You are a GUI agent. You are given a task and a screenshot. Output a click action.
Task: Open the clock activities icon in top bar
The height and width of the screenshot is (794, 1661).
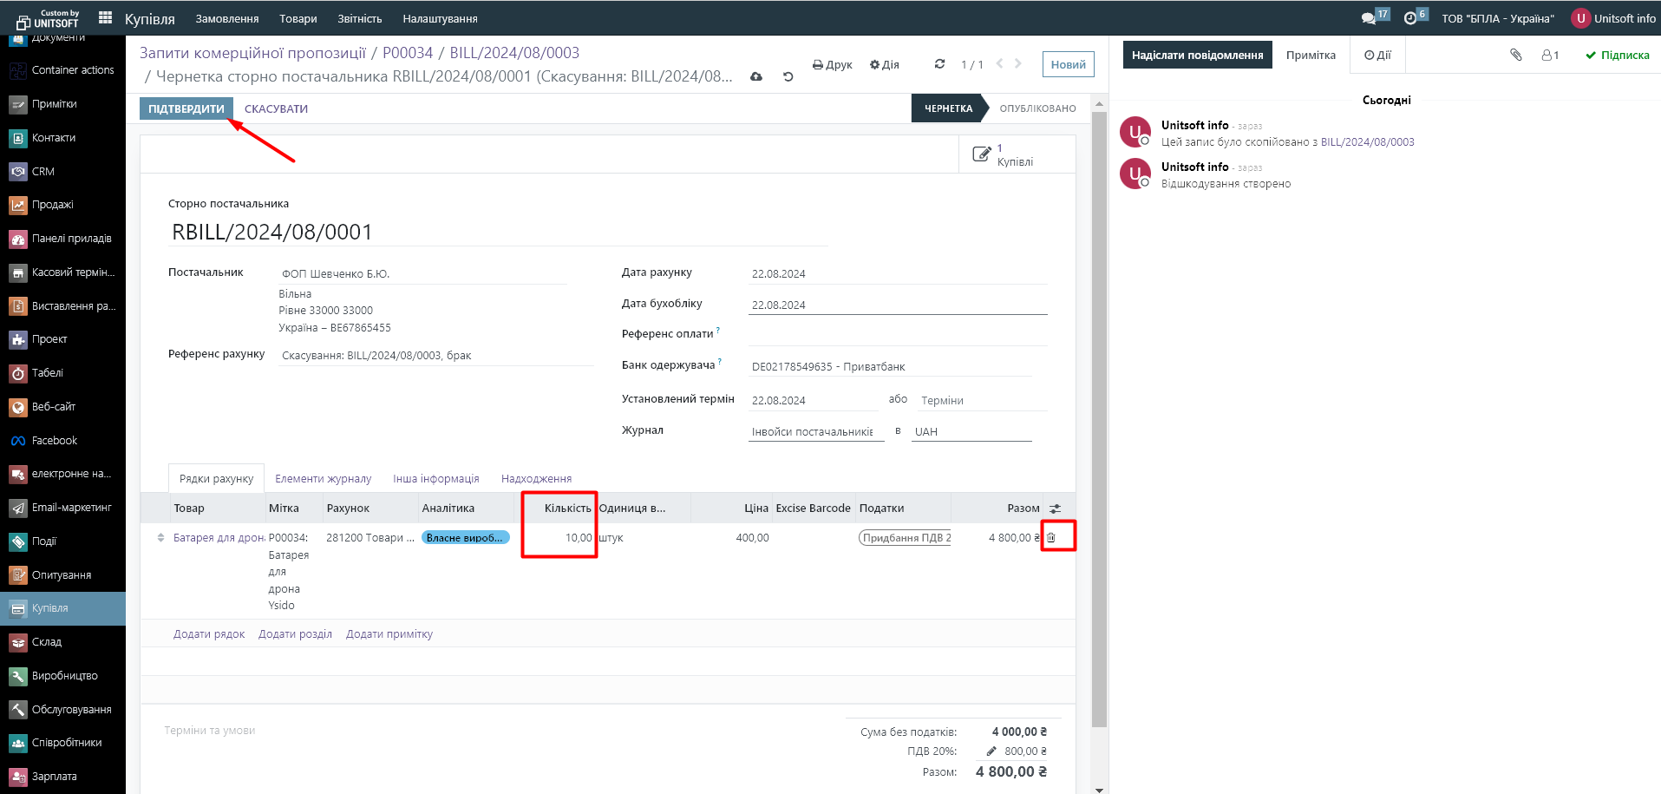(1410, 18)
